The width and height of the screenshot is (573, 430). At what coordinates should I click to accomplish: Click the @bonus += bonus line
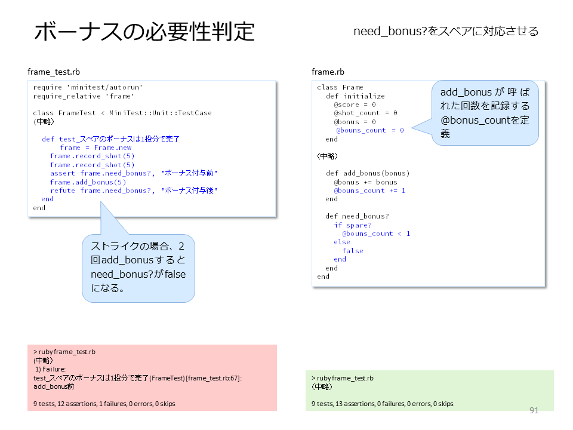pyautogui.click(x=365, y=182)
